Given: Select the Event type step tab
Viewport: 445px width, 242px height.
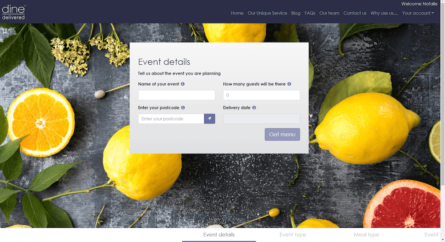Looking at the screenshot, I should pyautogui.click(x=293, y=234).
